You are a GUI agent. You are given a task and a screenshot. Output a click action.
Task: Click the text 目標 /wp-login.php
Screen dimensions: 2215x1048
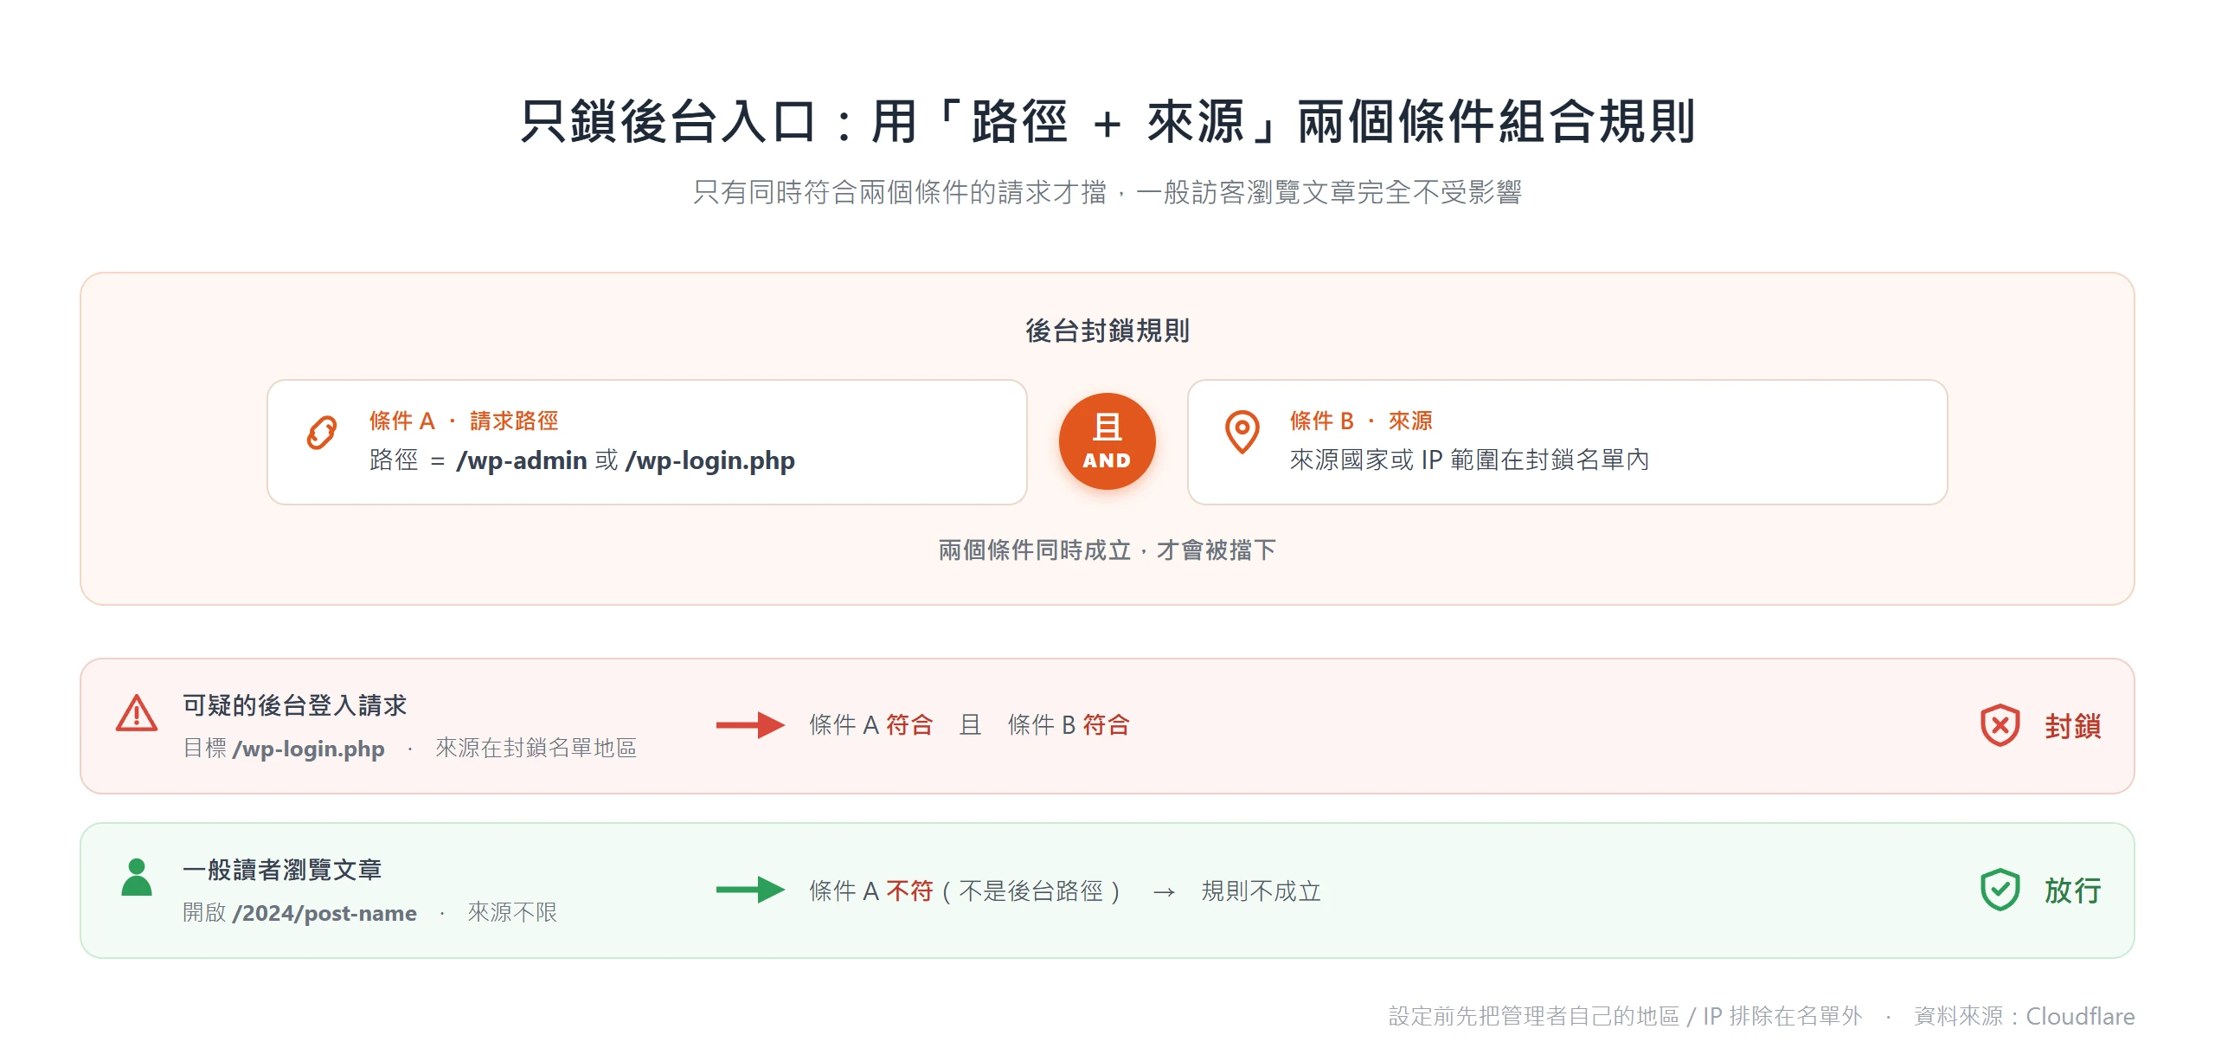click(284, 749)
